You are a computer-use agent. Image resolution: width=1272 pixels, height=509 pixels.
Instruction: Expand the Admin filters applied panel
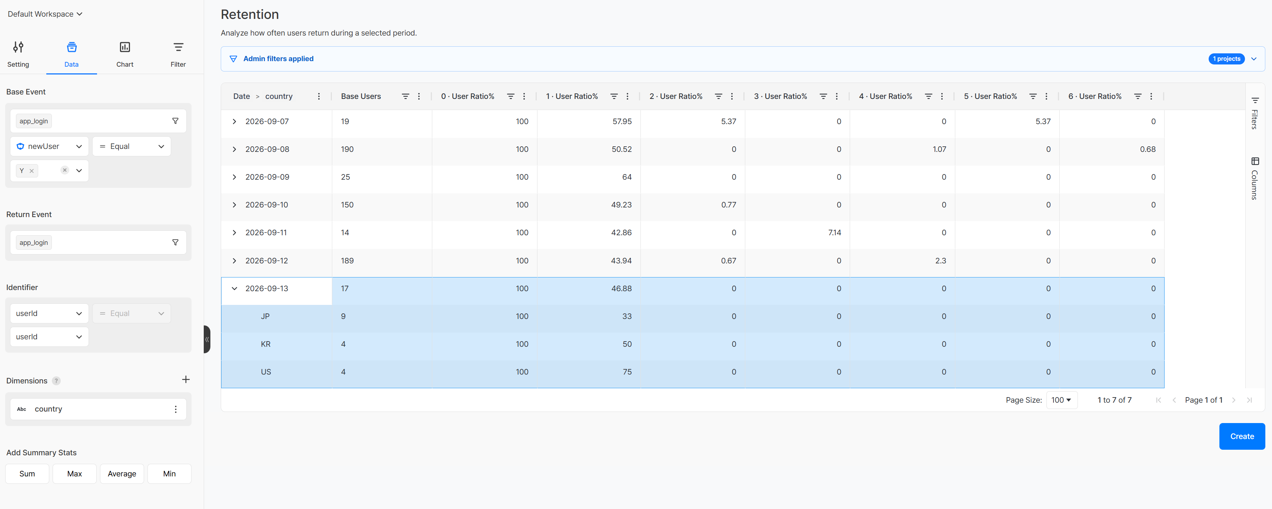click(x=1254, y=59)
